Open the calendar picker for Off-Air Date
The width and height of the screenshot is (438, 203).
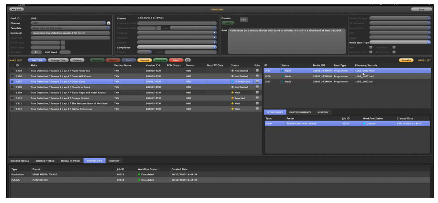[x=63, y=47]
